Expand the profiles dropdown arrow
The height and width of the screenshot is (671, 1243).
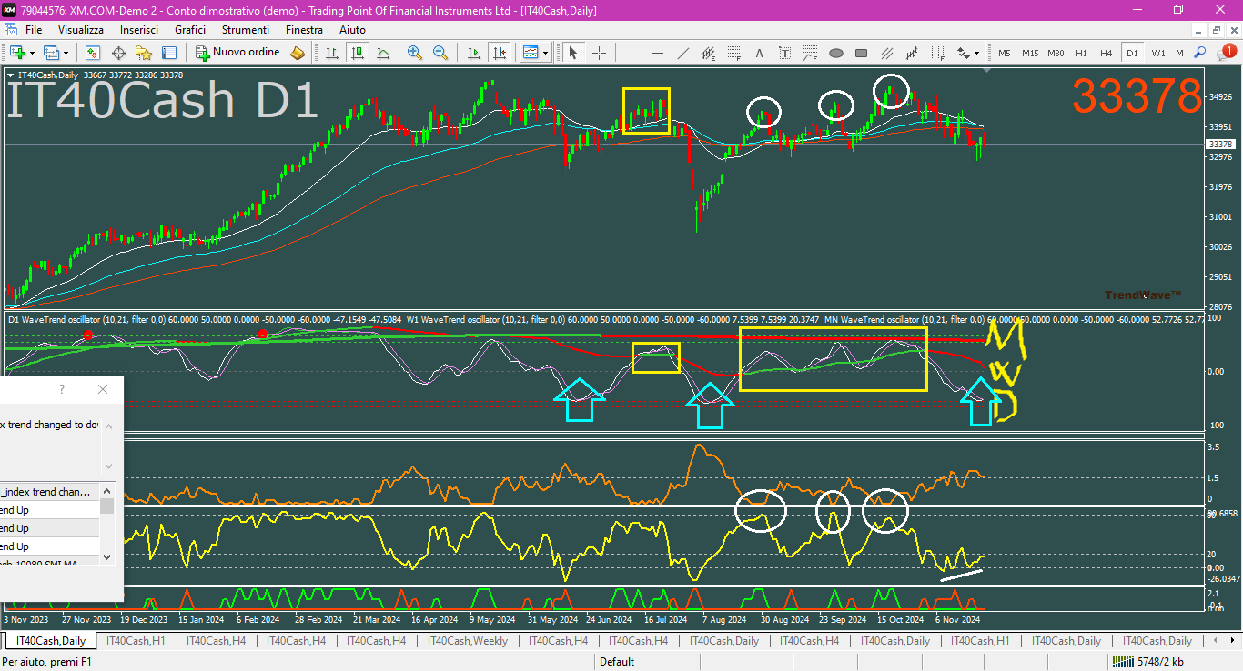coord(66,53)
